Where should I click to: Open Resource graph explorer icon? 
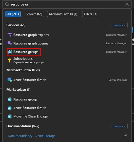coord(10,35)
